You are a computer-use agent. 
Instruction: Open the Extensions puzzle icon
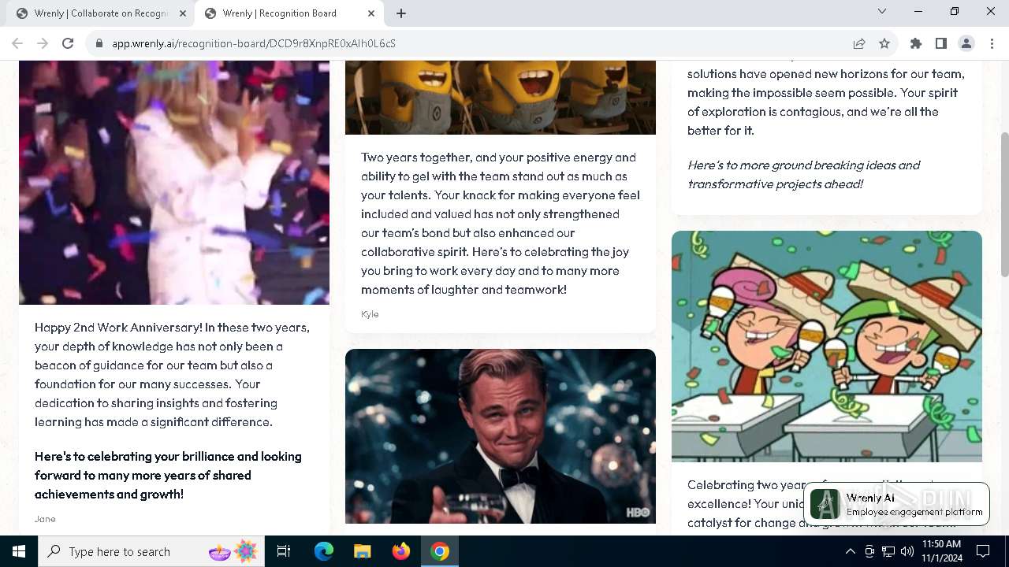[916, 43]
